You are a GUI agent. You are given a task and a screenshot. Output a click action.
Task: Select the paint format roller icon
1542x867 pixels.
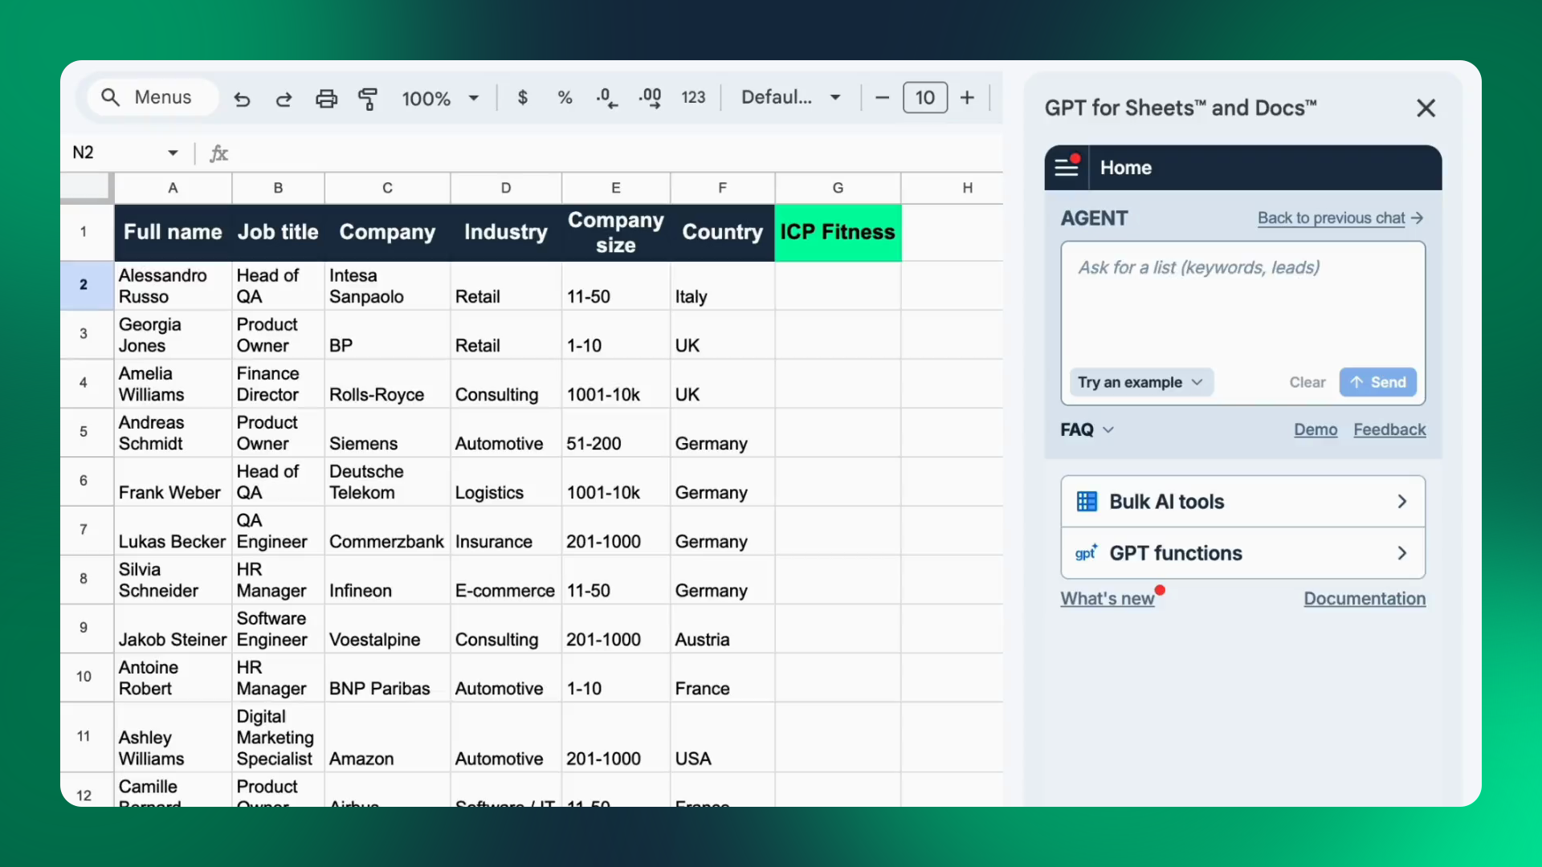(368, 99)
